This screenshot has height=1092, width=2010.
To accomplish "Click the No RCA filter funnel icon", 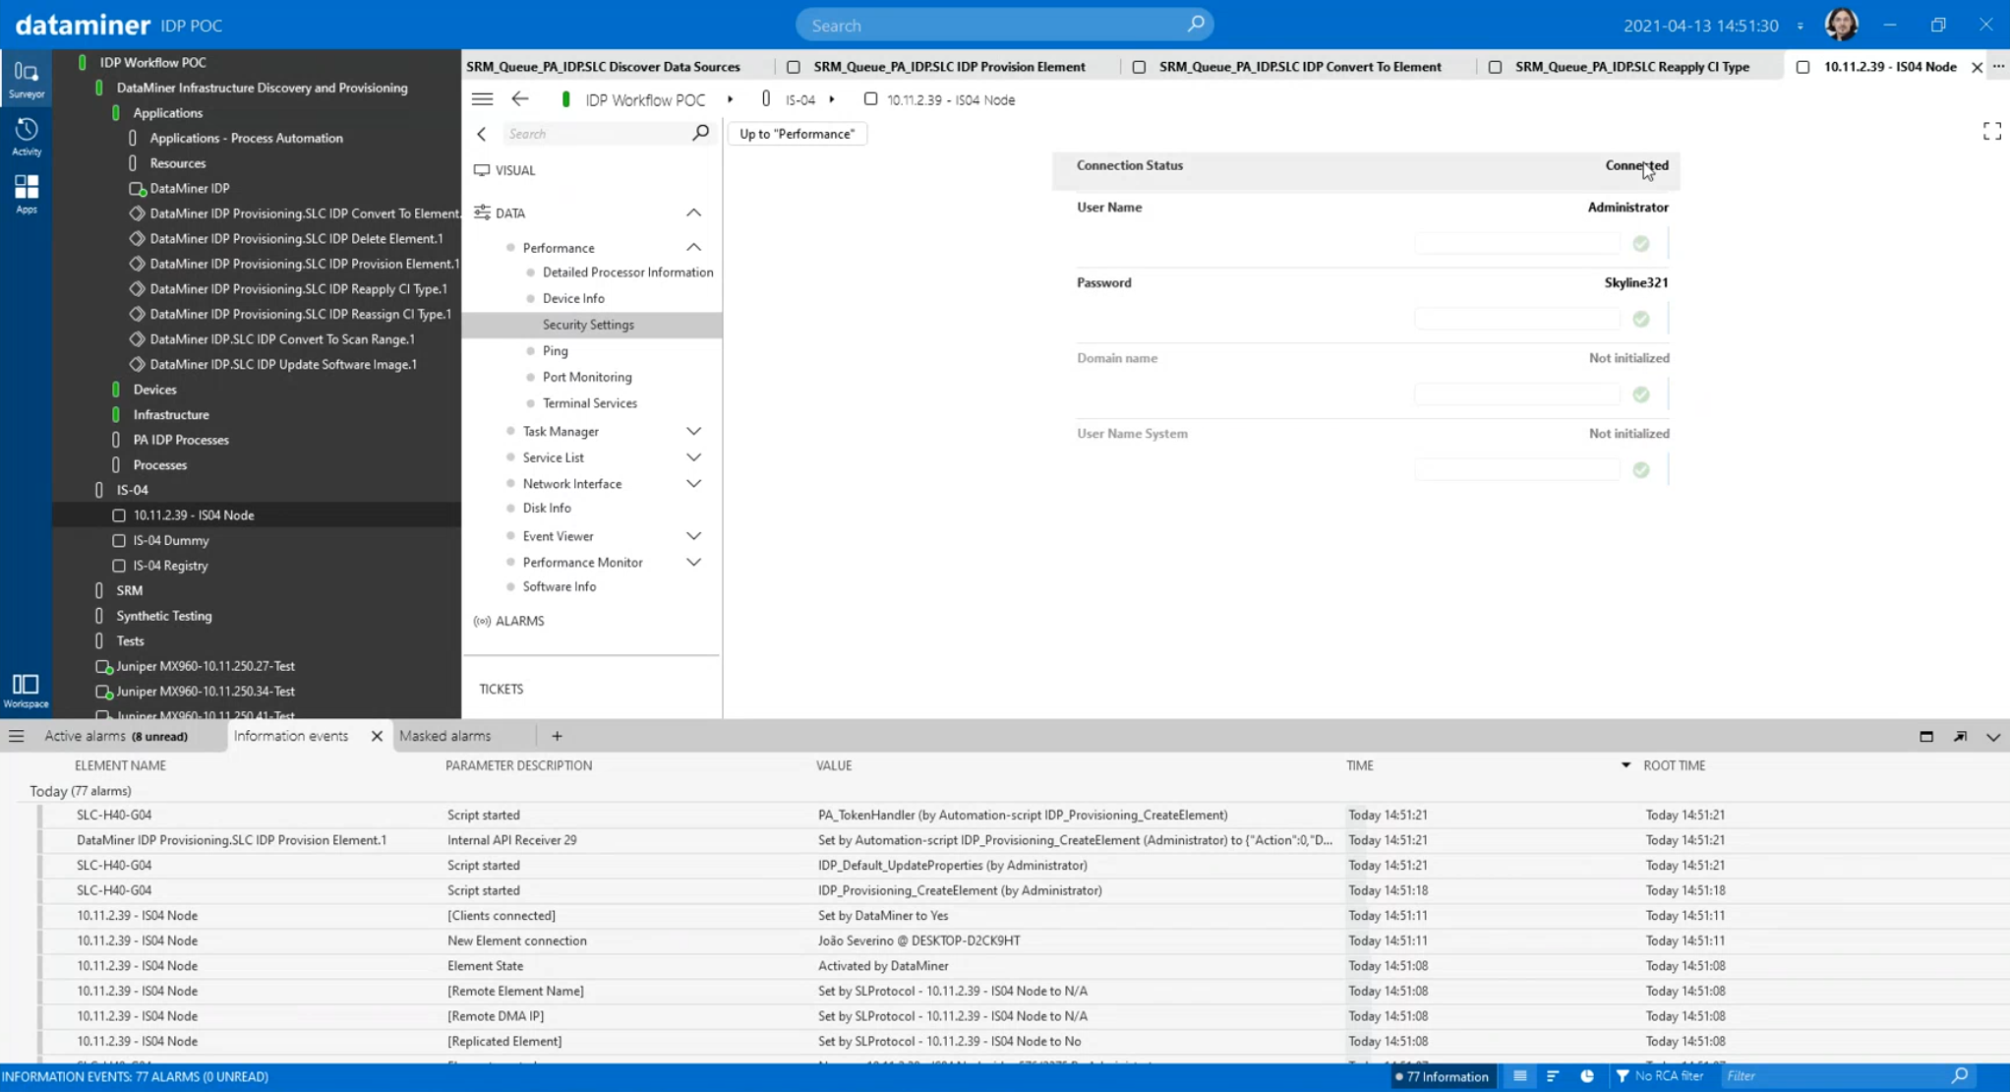I will pyautogui.click(x=1623, y=1076).
